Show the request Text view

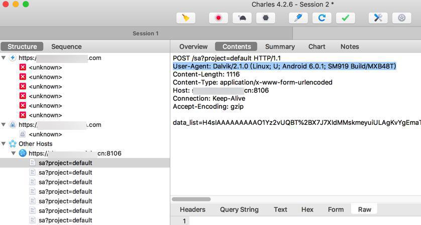[x=280, y=209]
